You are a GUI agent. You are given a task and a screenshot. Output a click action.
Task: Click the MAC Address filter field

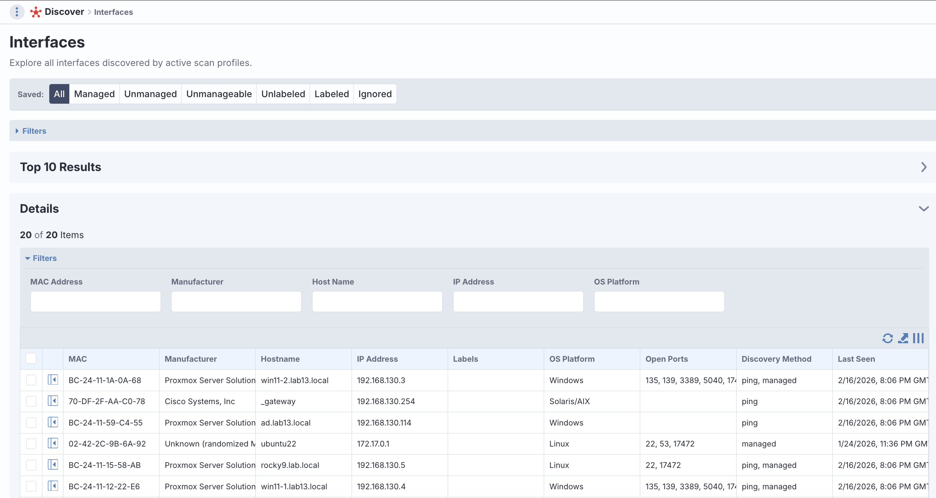pos(96,302)
